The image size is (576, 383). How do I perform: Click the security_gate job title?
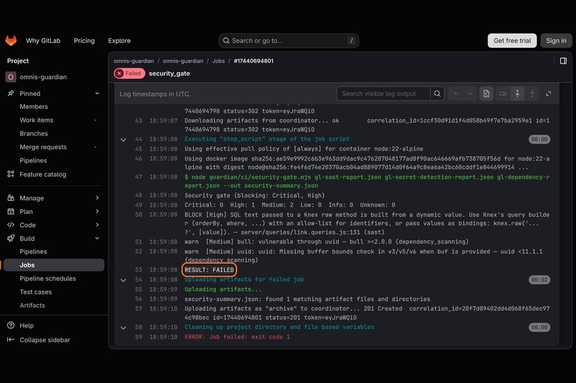(169, 73)
